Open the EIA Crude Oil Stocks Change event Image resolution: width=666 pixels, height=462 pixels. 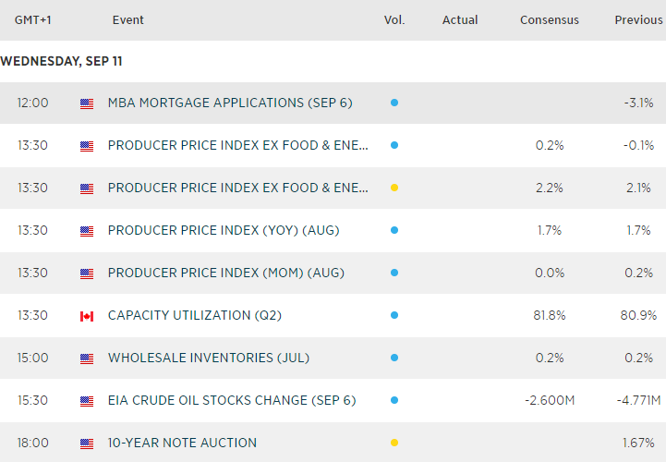232,401
